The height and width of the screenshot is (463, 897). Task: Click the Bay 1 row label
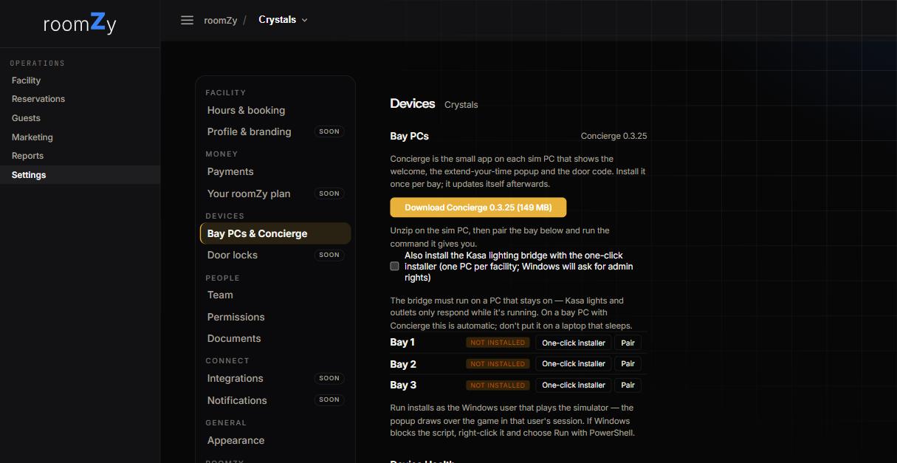(402, 343)
